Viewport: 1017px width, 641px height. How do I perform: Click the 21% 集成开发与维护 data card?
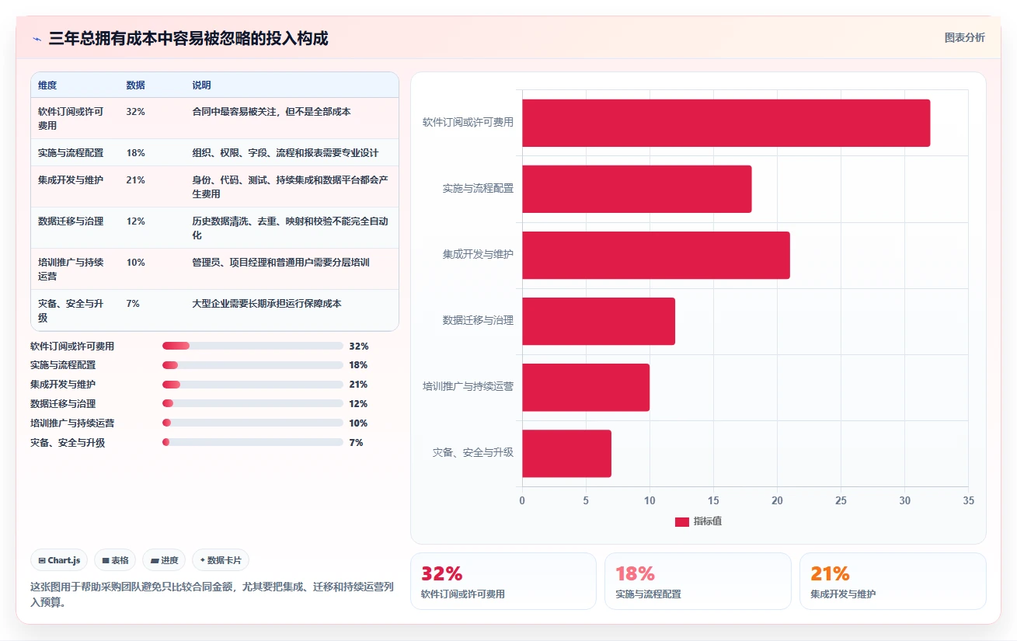pyautogui.click(x=893, y=581)
